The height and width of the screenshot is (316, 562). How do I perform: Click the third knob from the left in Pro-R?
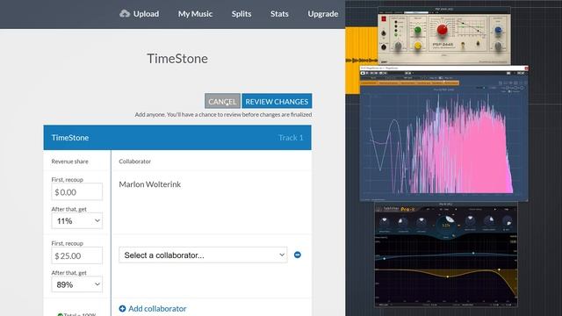tap(421, 222)
